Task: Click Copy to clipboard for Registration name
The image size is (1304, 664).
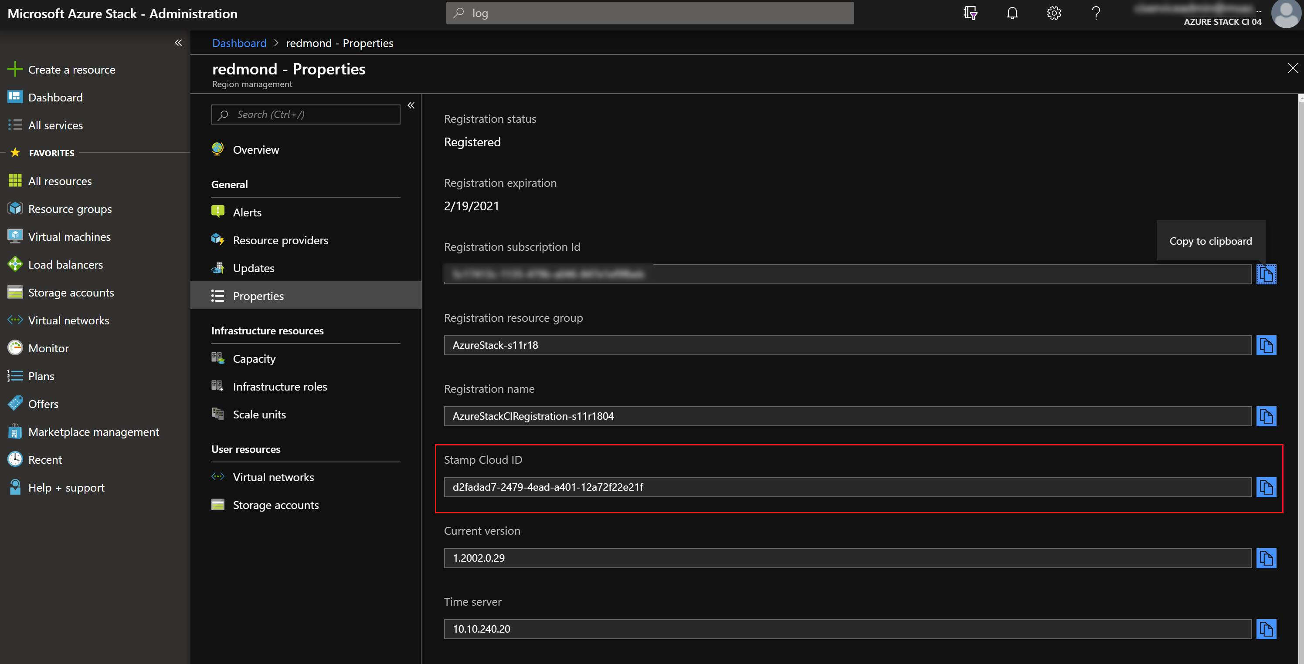Action: point(1267,415)
